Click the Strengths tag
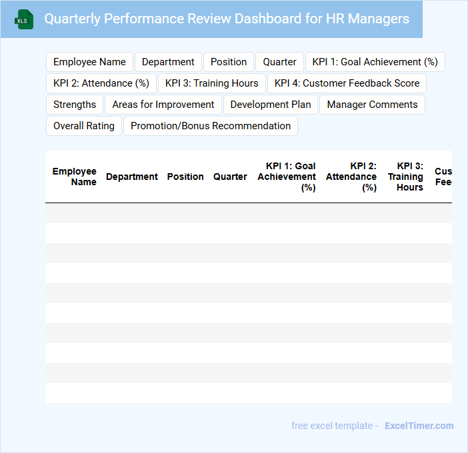 point(75,105)
